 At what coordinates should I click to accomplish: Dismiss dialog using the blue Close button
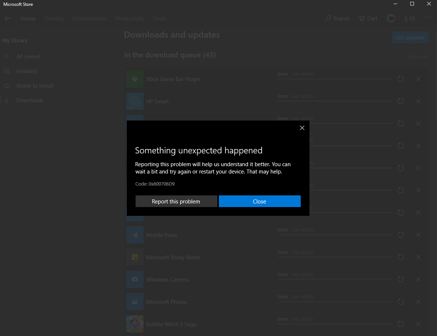pos(259,201)
